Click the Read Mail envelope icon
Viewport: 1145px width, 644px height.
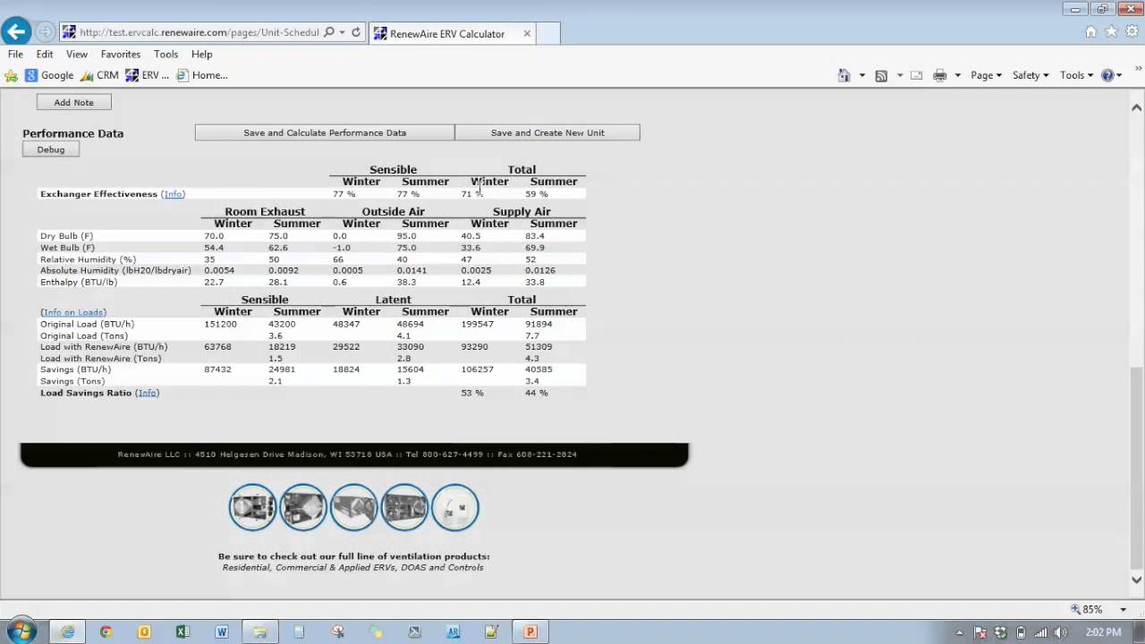tap(916, 75)
